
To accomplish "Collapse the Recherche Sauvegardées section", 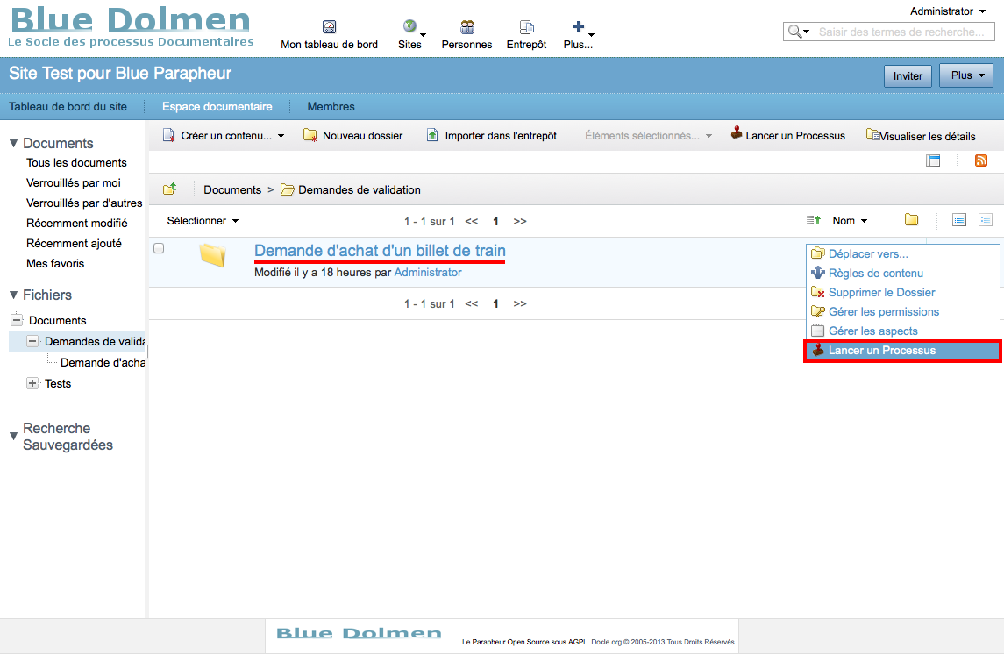I will click(61, 437).
